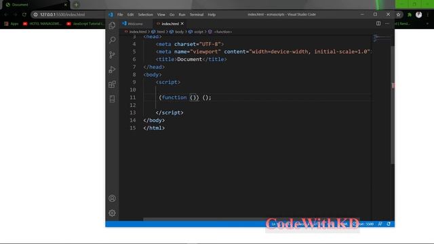Open the Apps shortcut in bookmarks bar
Viewport: 434px width, 244px height.
[11, 24]
